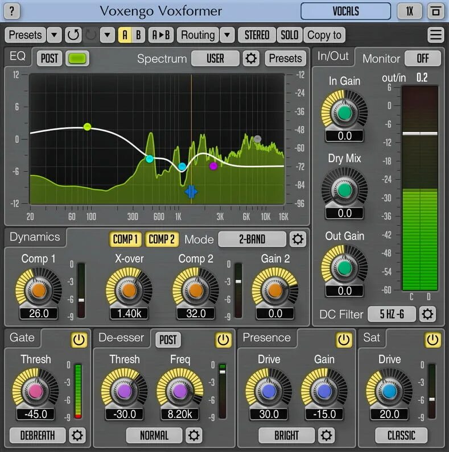Open Presence BRIGHT mode selector

(x=287, y=435)
